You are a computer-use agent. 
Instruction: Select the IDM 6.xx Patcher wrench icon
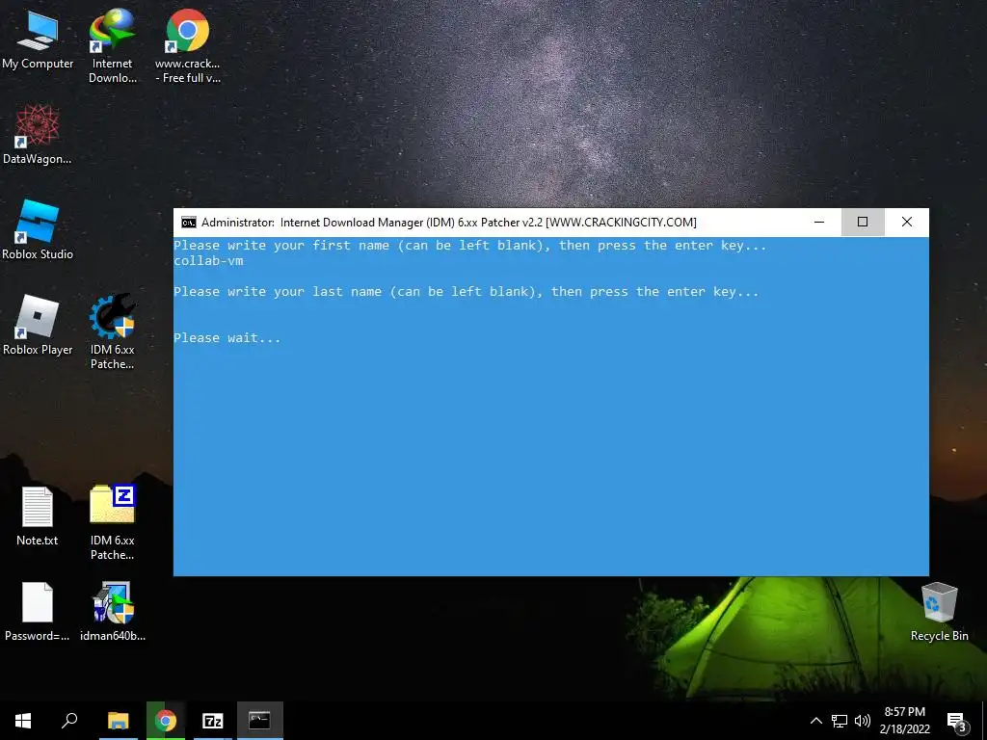point(112,331)
